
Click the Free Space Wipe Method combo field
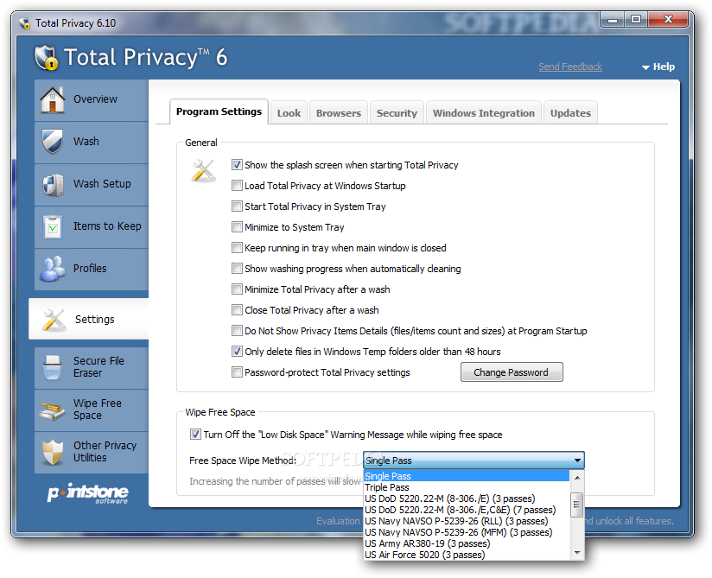pyautogui.click(x=474, y=460)
